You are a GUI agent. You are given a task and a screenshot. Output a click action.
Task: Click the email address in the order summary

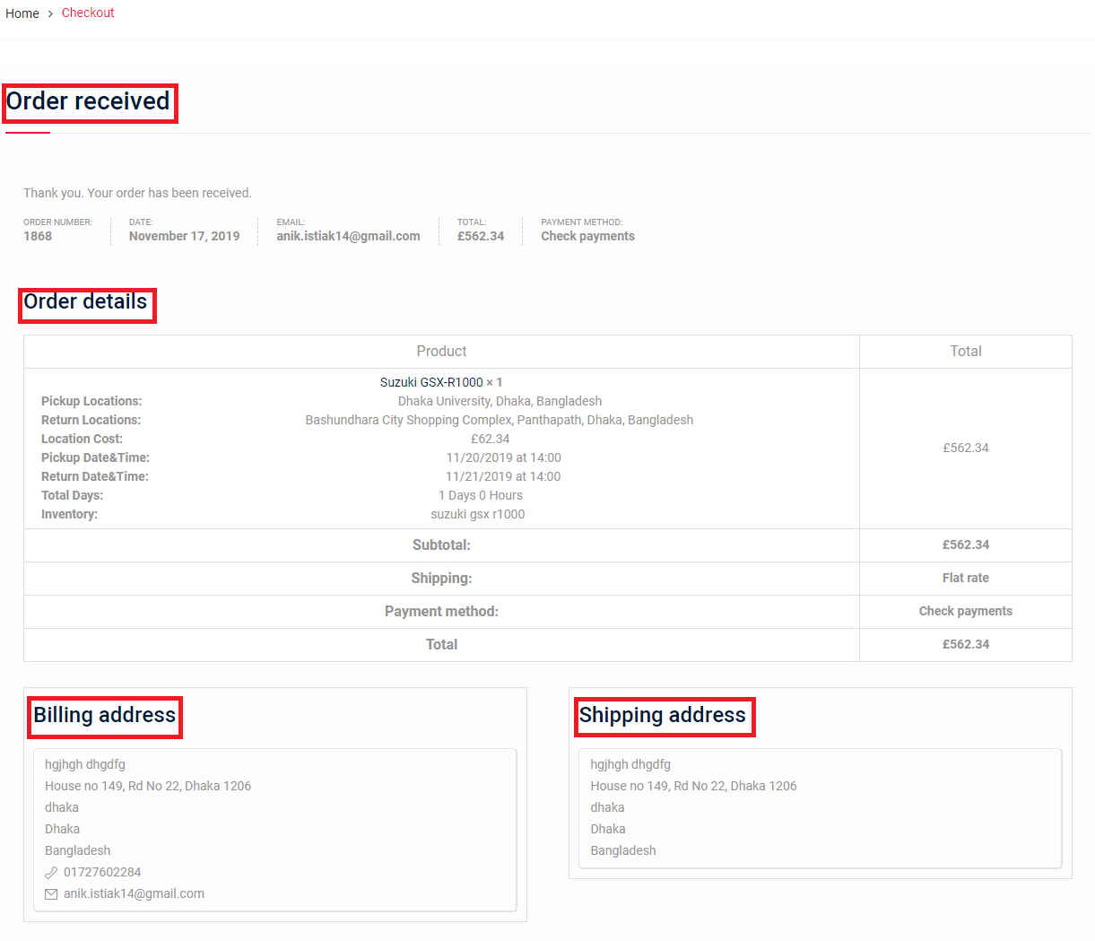(348, 237)
